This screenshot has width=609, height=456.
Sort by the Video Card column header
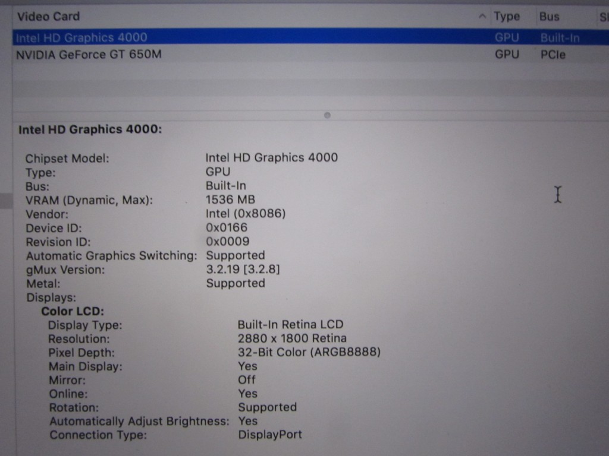(x=48, y=16)
